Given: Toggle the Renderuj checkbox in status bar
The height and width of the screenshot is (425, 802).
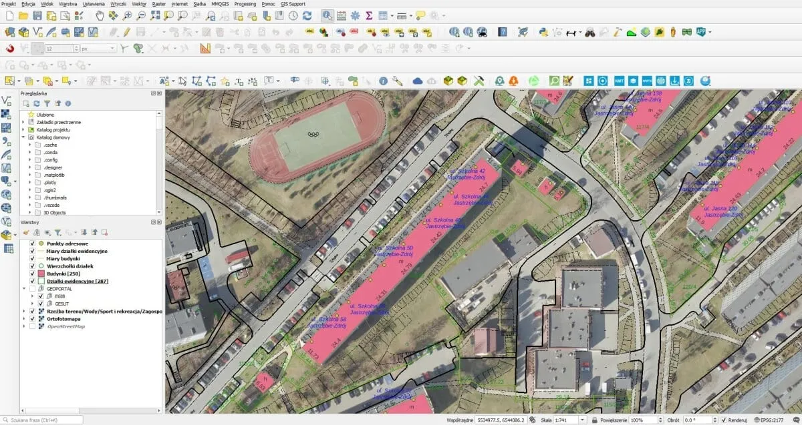Looking at the screenshot, I should tap(725, 420).
